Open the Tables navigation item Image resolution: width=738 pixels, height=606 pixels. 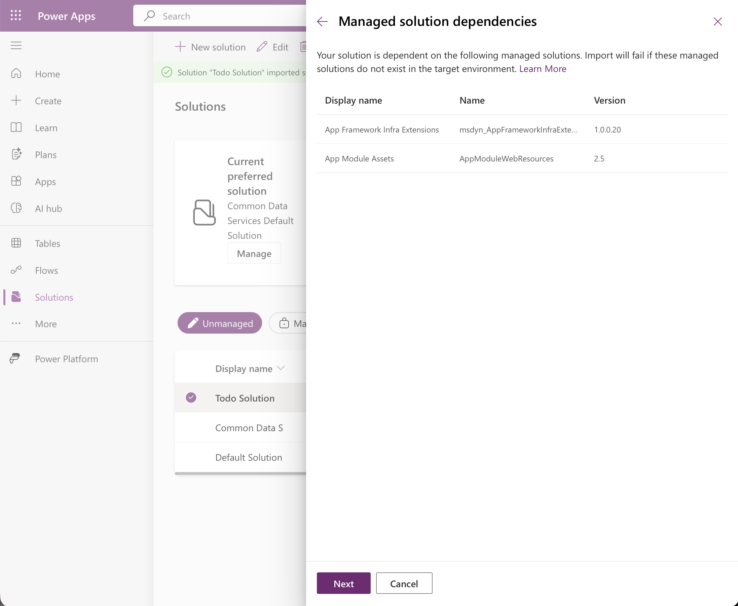point(77,243)
